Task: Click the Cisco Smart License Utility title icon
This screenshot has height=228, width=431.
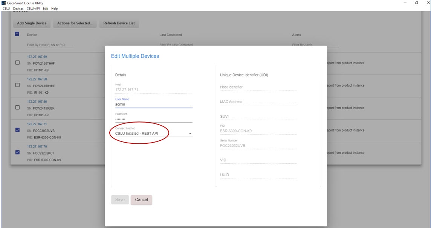Action: 3,3
